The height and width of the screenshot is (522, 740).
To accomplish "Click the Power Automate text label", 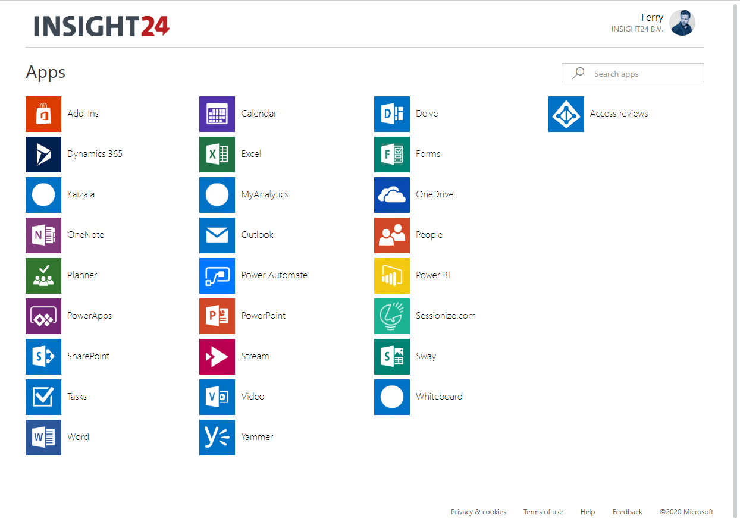I will [x=274, y=275].
